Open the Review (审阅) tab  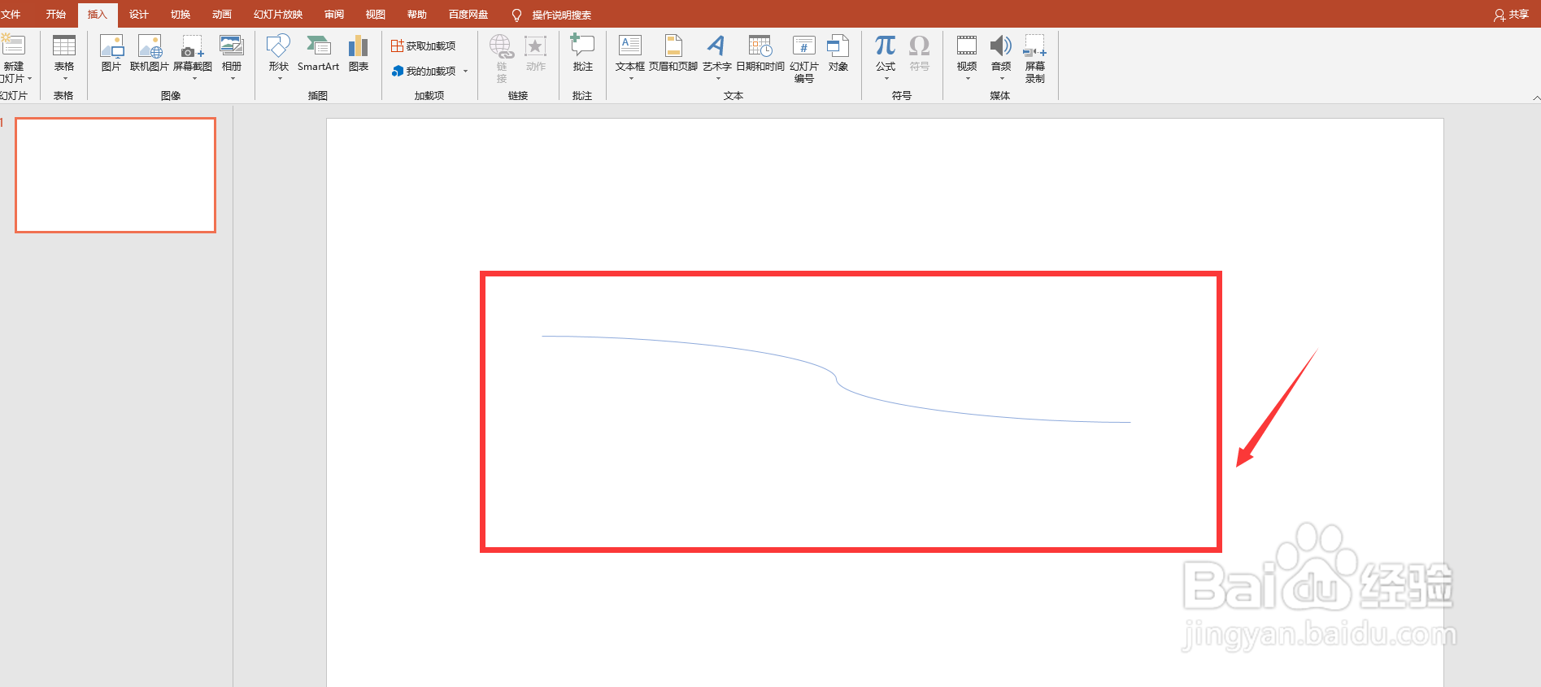[x=334, y=15]
